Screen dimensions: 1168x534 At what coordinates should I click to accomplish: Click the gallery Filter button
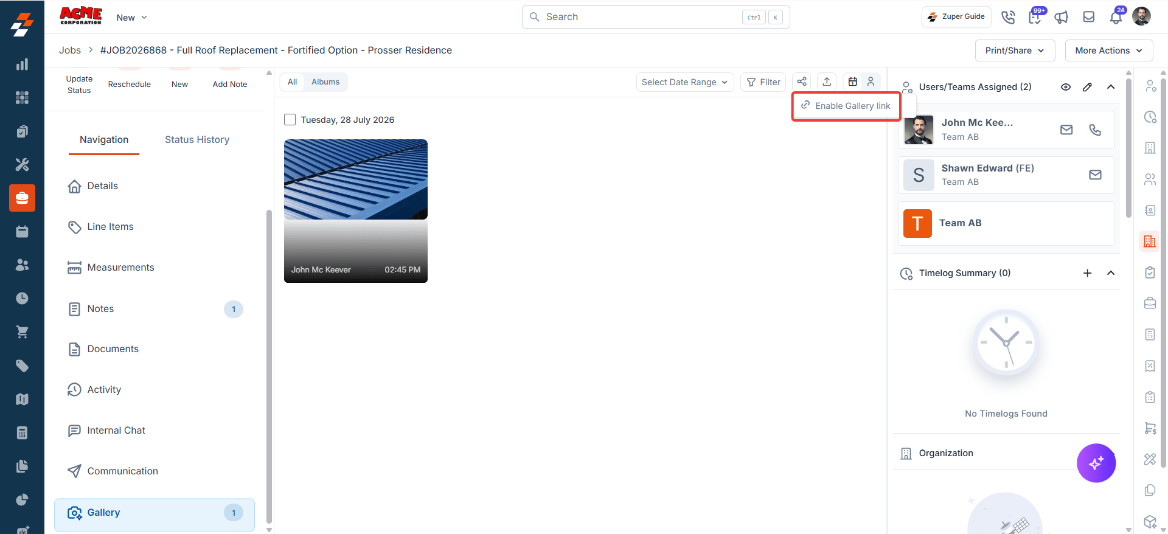763,82
